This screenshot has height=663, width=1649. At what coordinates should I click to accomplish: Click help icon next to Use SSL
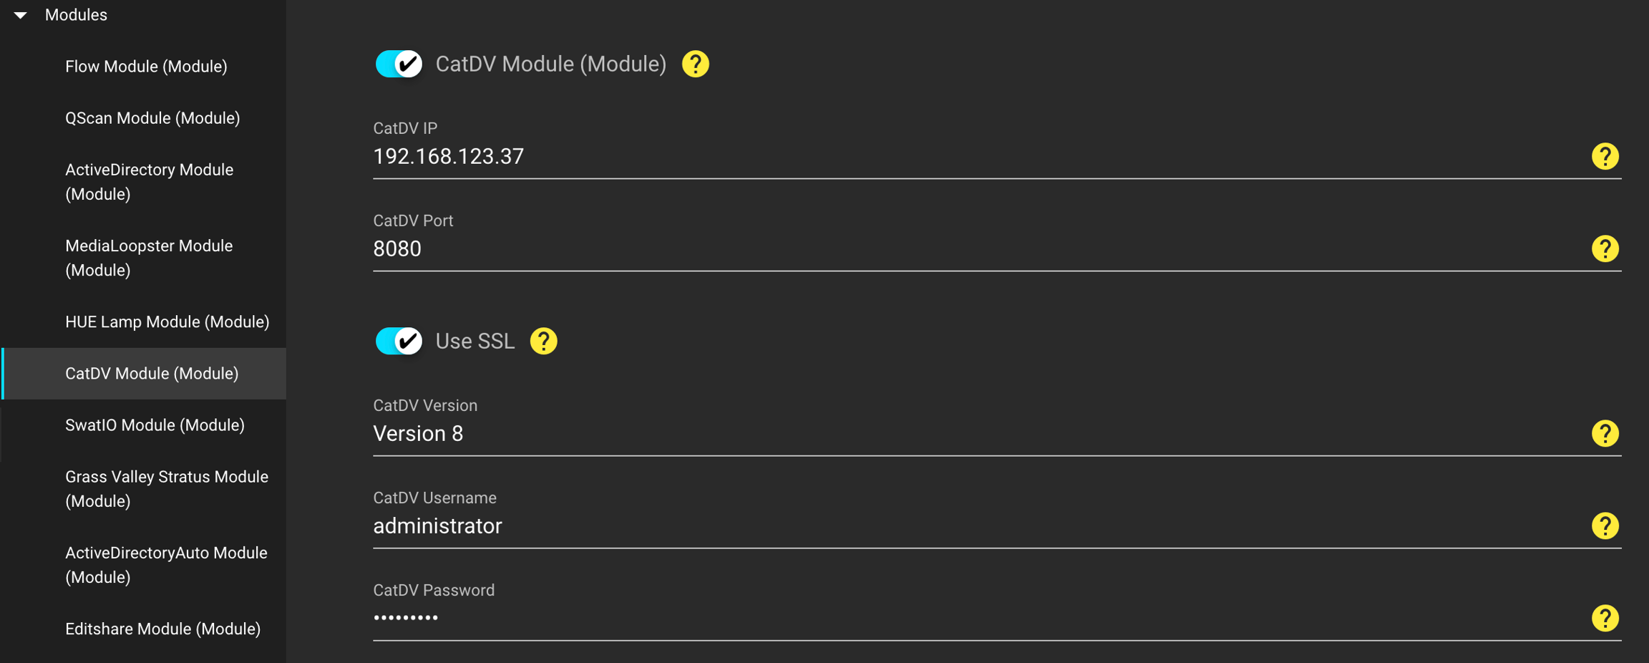[x=543, y=341]
